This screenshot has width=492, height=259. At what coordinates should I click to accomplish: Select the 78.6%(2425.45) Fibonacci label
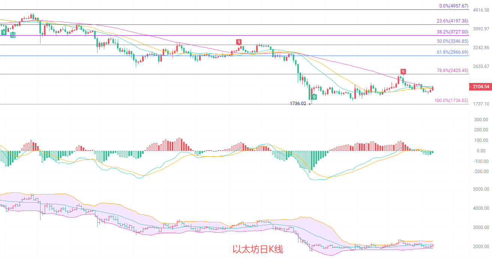pos(453,71)
